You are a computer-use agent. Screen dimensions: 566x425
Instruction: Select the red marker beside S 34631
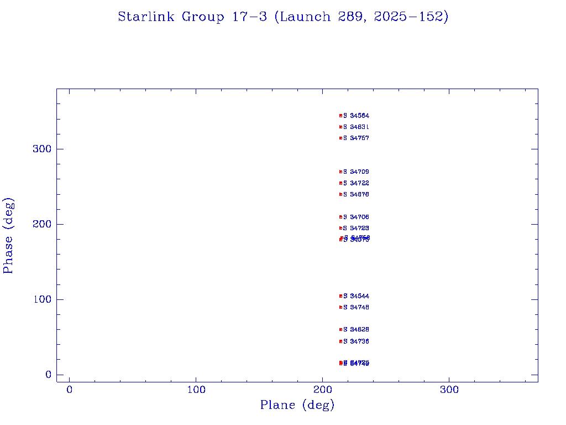[x=341, y=127]
